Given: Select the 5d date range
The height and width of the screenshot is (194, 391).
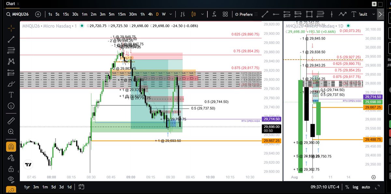Looking at the screenshot, I should 53,187.
